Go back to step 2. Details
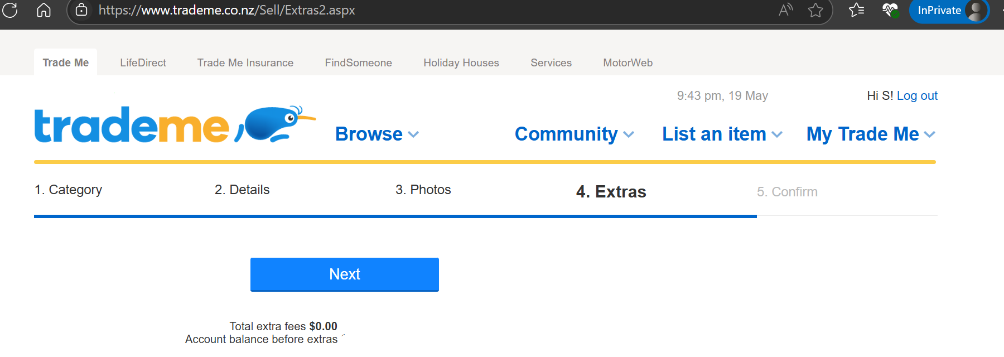The height and width of the screenshot is (357, 1004). (242, 190)
